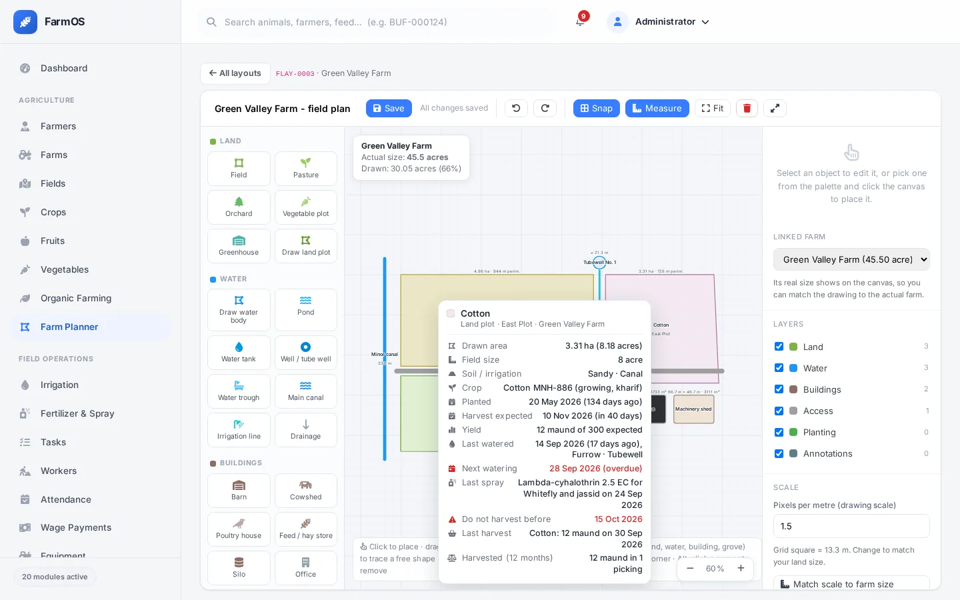Click the Measure button

pos(657,108)
